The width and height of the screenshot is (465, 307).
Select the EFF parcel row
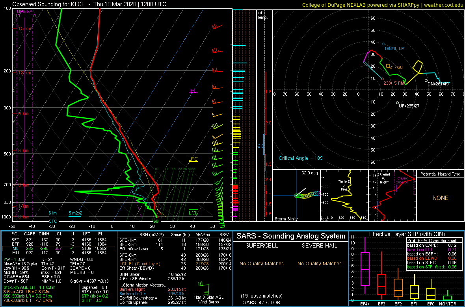point(59,244)
